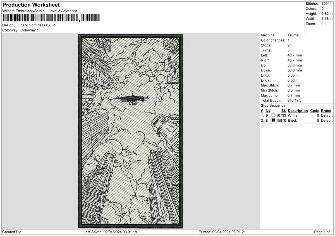Click the N# column header

click(x=268, y=111)
